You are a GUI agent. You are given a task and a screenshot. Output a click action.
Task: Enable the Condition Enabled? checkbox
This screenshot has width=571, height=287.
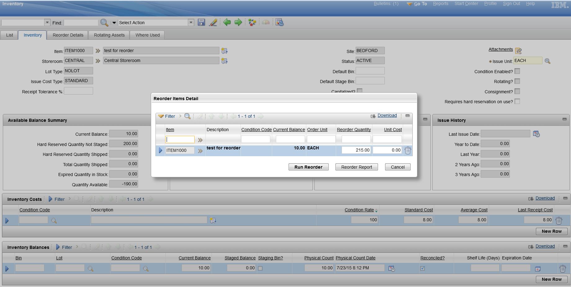[517, 71]
